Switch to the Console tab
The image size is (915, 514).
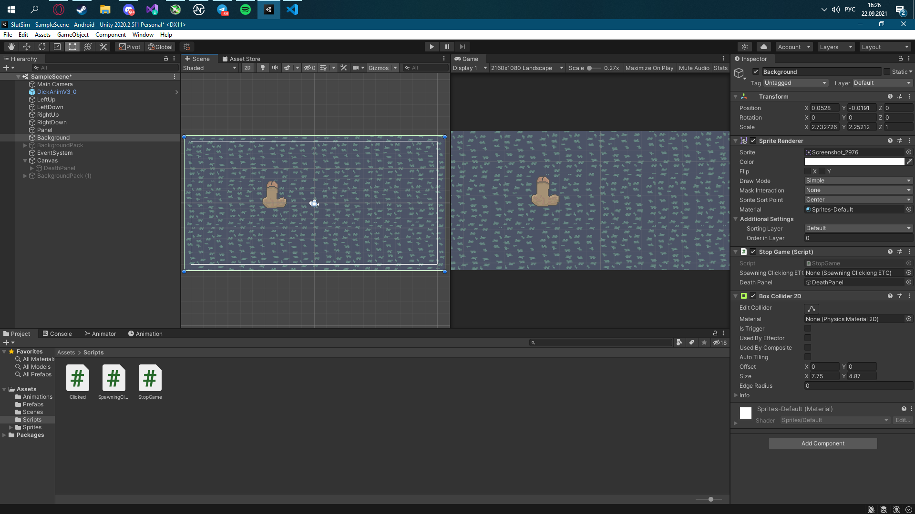point(57,333)
